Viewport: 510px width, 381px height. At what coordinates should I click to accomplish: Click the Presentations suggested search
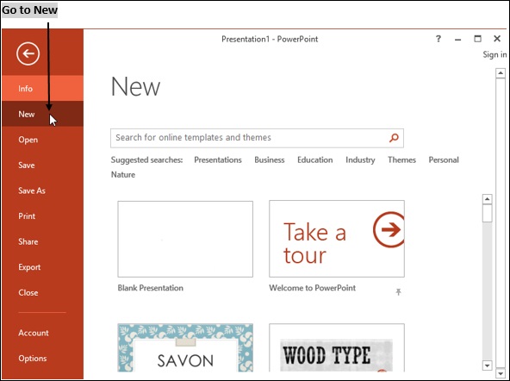[218, 159]
